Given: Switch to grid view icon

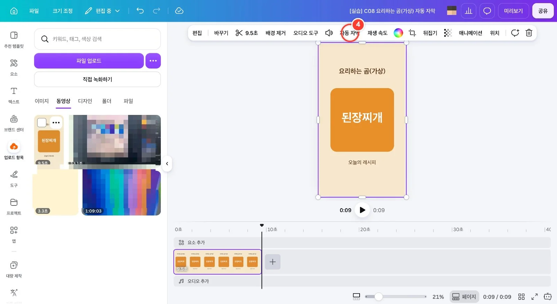Looking at the screenshot, I should click(x=521, y=297).
